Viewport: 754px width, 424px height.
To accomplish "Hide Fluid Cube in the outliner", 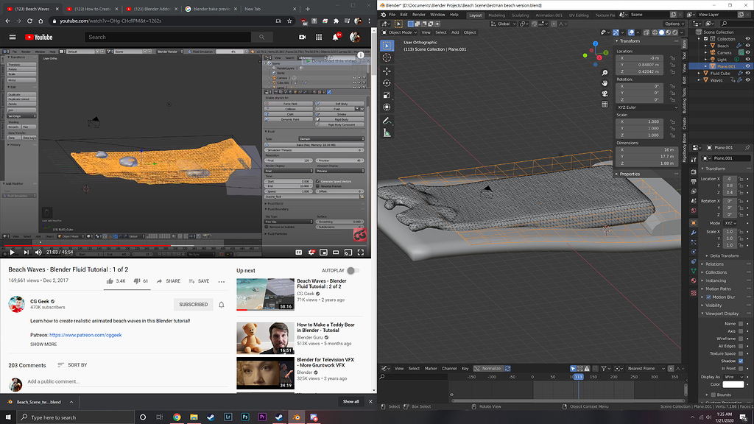I will (748, 74).
